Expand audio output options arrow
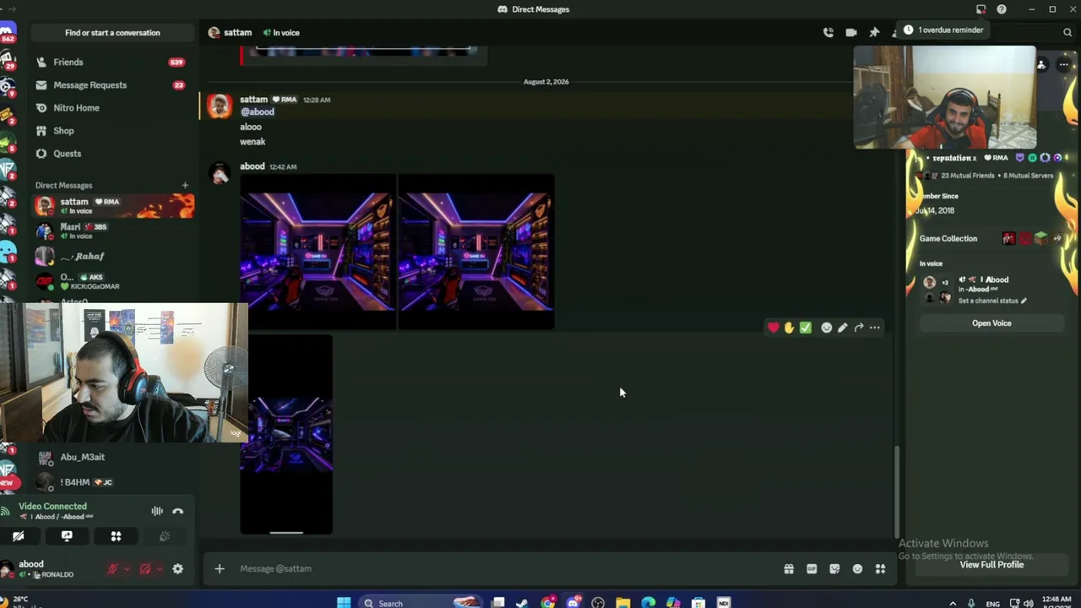 pos(160,569)
